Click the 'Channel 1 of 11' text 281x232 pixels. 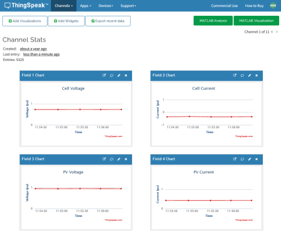point(257,32)
